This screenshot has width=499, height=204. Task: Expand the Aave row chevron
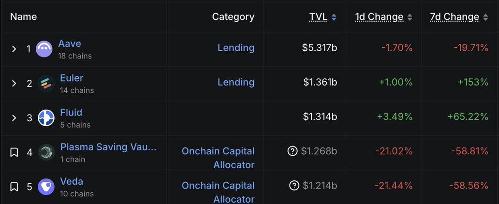click(x=14, y=49)
